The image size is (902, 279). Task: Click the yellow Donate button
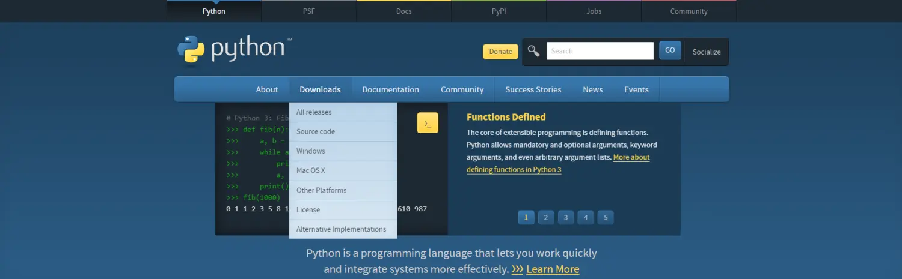500,52
